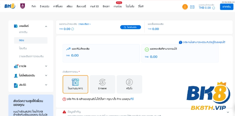Open เกมด่วน menu with New badge
The height and width of the screenshot is (116, 235).
tap(118, 6)
